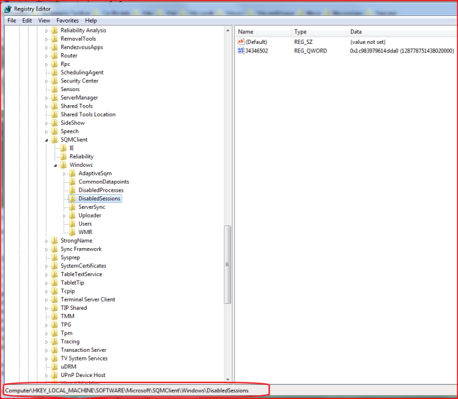Click the Tcpip folder icon
The height and width of the screenshot is (399, 458).
click(55, 291)
